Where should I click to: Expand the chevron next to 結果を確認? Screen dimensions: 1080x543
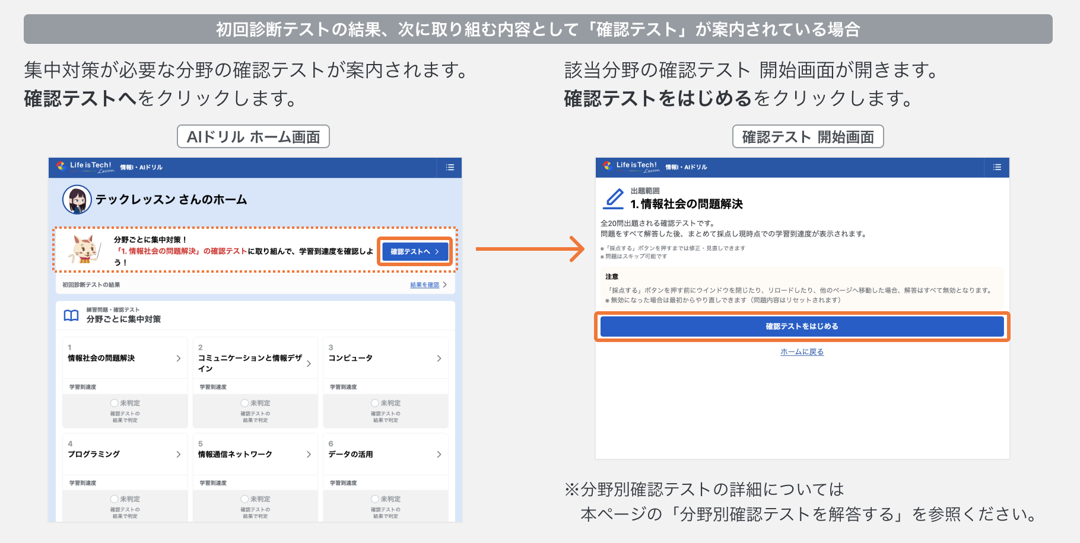445,285
